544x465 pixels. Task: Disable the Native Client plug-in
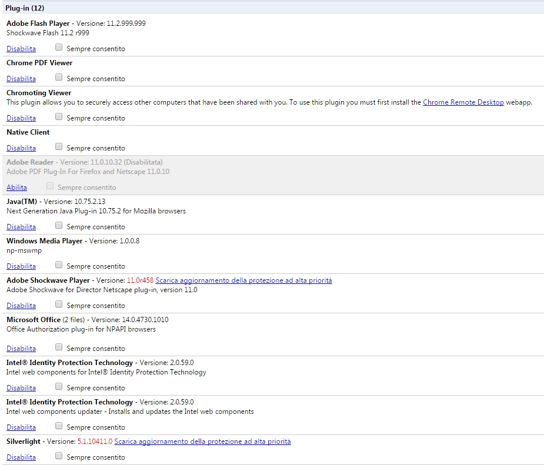click(21, 148)
